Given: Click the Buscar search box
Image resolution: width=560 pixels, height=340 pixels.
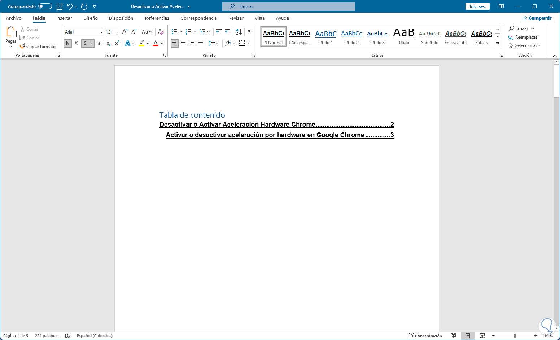Looking at the screenshot, I should (x=289, y=6).
